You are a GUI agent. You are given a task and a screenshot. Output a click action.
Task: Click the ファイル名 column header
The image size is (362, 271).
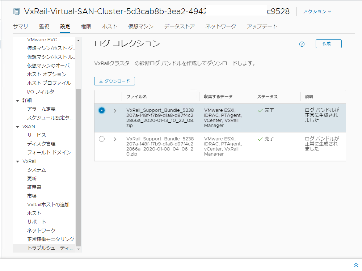pyautogui.click(x=136, y=97)
